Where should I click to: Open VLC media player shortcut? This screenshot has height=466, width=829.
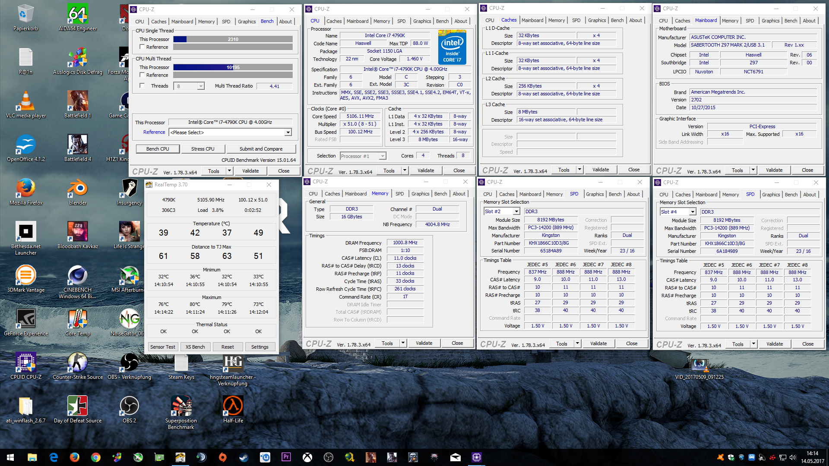[25, 105]
